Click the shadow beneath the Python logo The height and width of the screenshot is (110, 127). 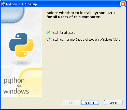(x=21, y=63)
